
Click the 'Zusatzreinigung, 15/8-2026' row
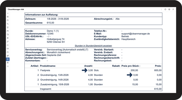(x=93, y=85)
